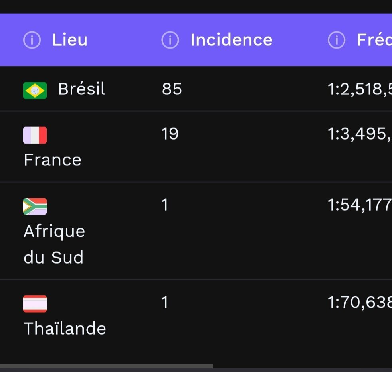Click the horizontal scrollbar at the table bottom
This screenshot has width=392, height=372.
pos(106,366)
